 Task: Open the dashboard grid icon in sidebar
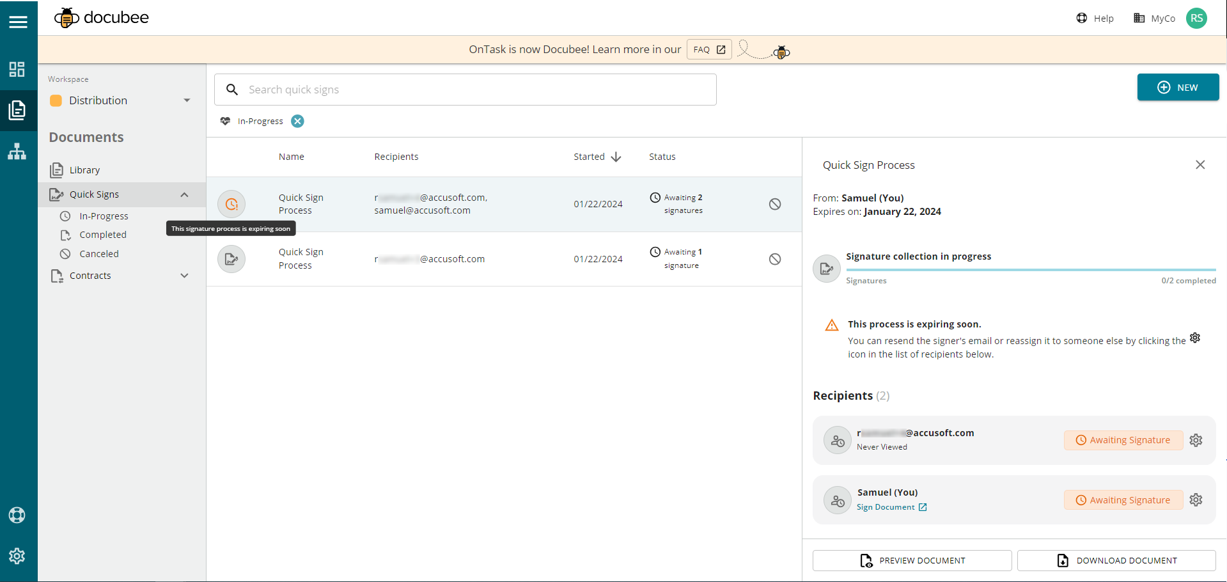(17, 69)
